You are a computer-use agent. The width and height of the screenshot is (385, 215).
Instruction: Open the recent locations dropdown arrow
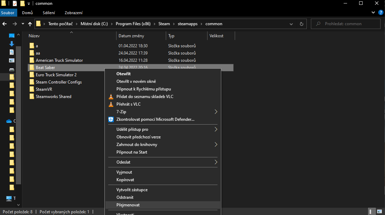(23, 24)
